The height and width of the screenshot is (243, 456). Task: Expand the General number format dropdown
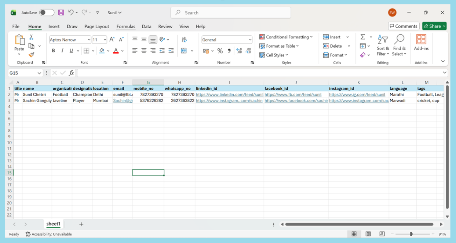click(250, 40)
